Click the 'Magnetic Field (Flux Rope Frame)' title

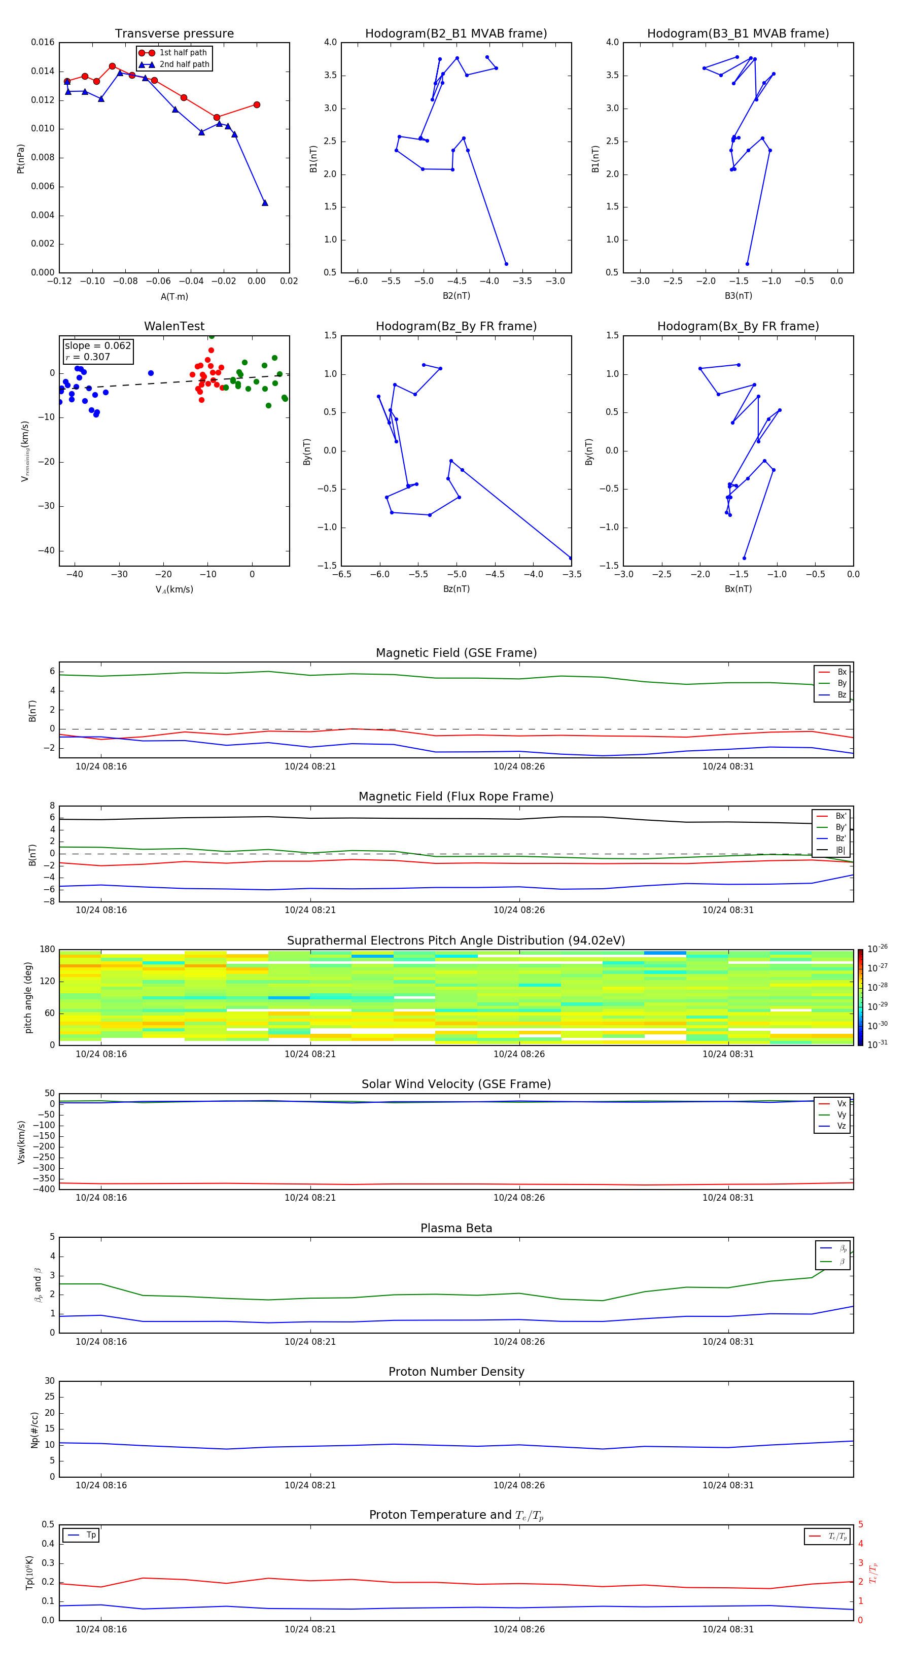(456, 797)
